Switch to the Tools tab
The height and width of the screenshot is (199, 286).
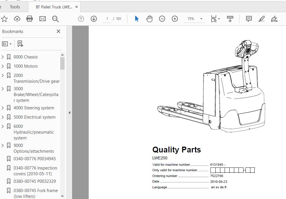point(15,7)
